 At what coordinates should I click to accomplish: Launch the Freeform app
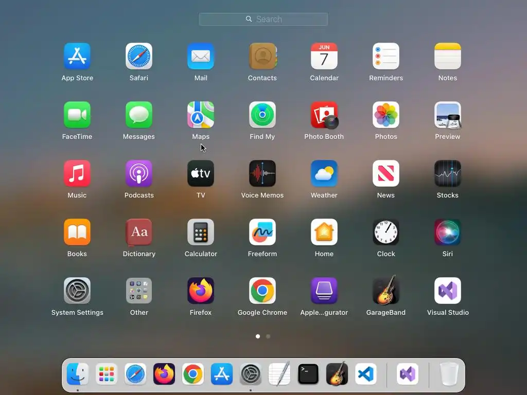tap(262, 232)
